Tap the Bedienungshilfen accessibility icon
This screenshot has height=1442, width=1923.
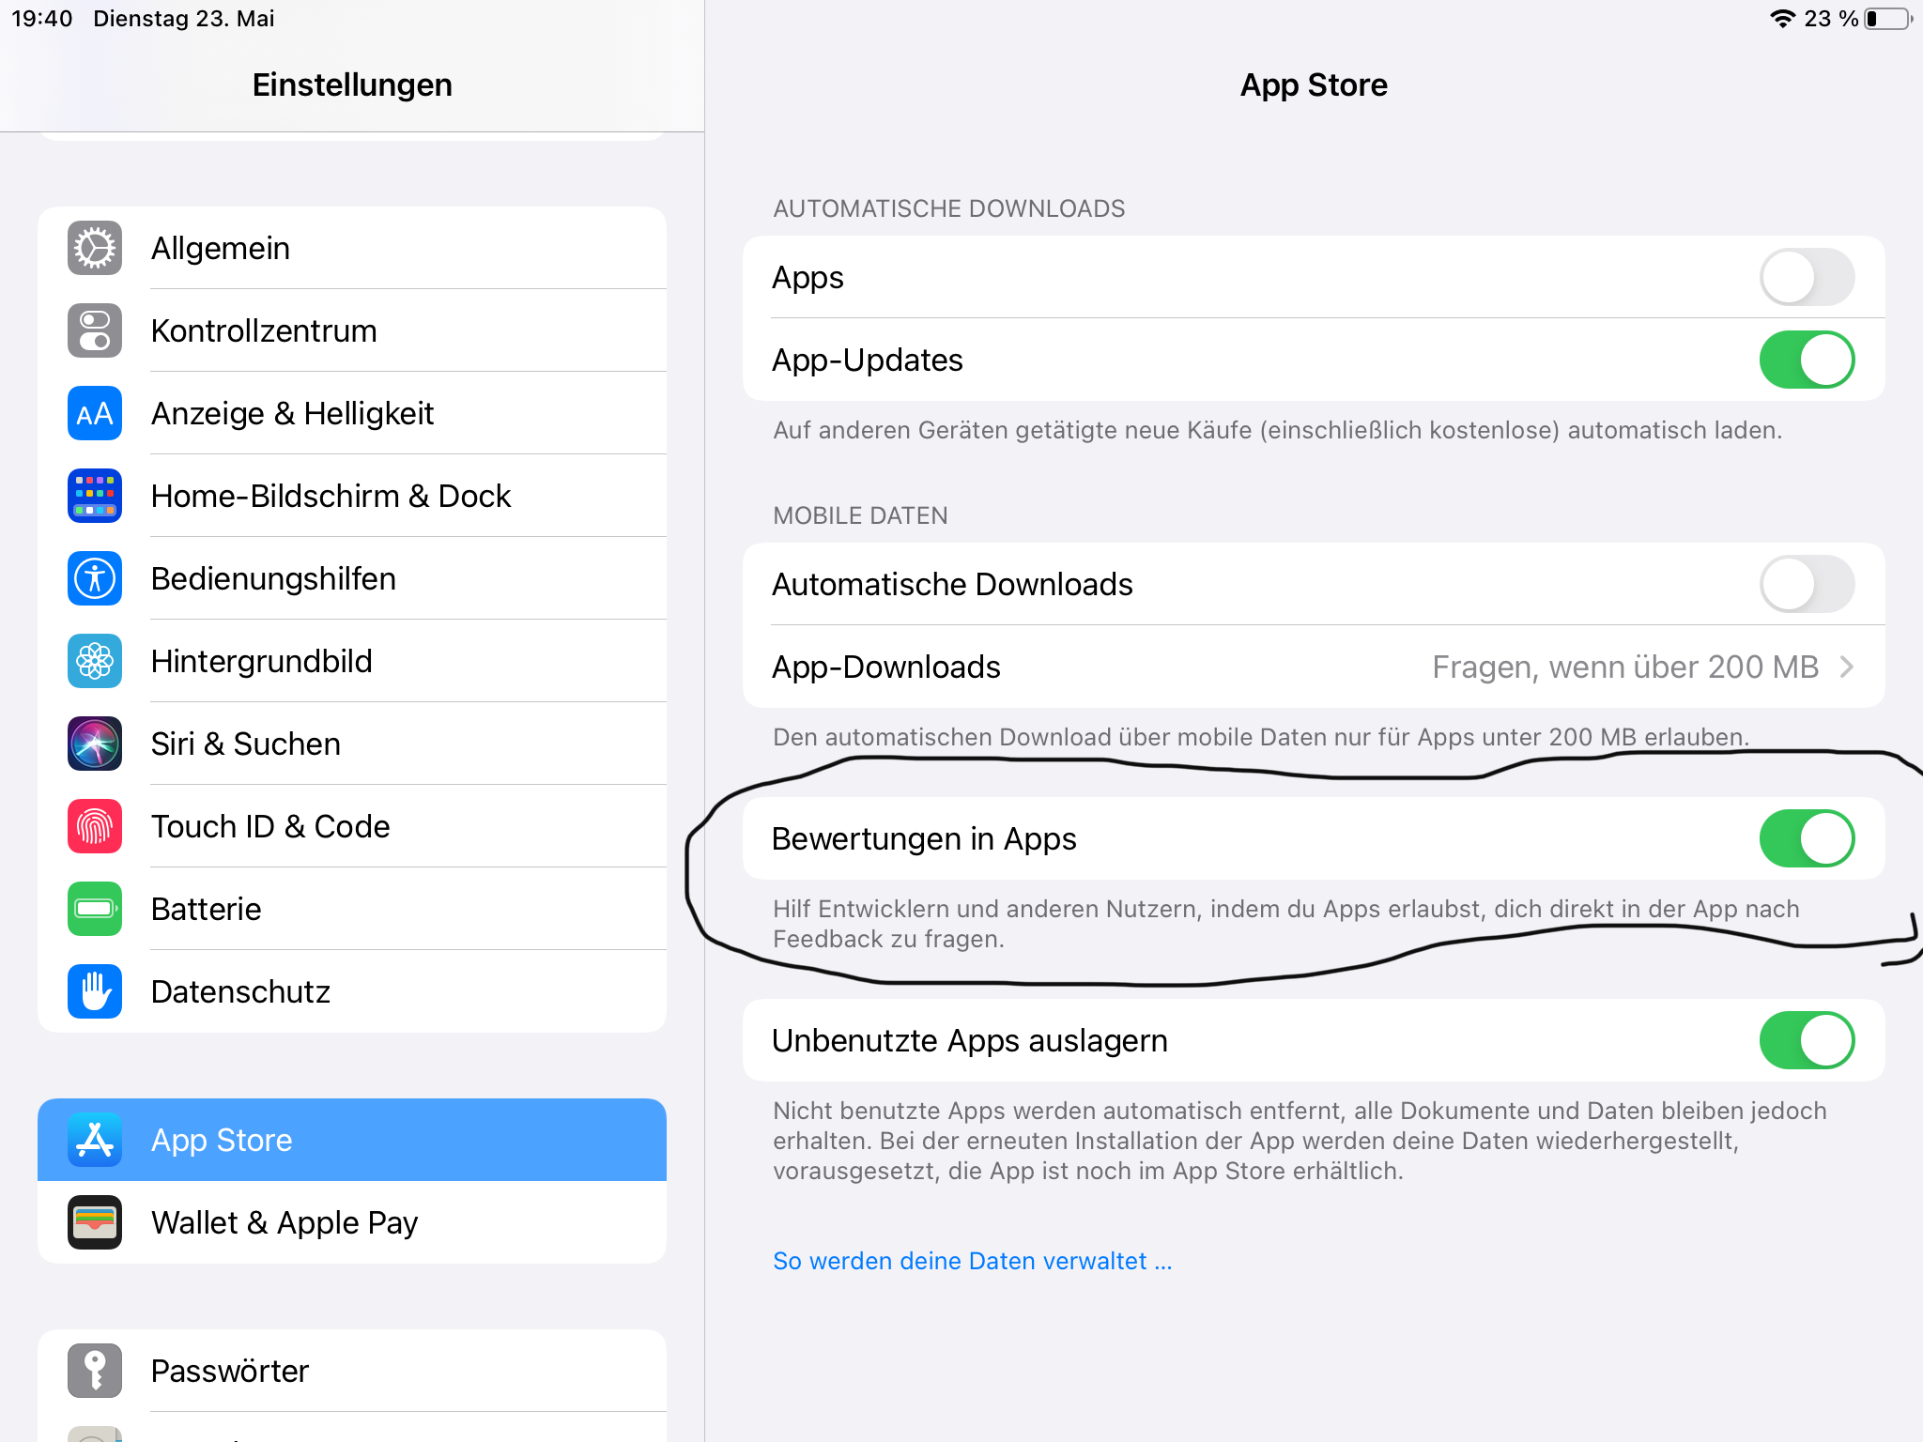pos(95,578)
